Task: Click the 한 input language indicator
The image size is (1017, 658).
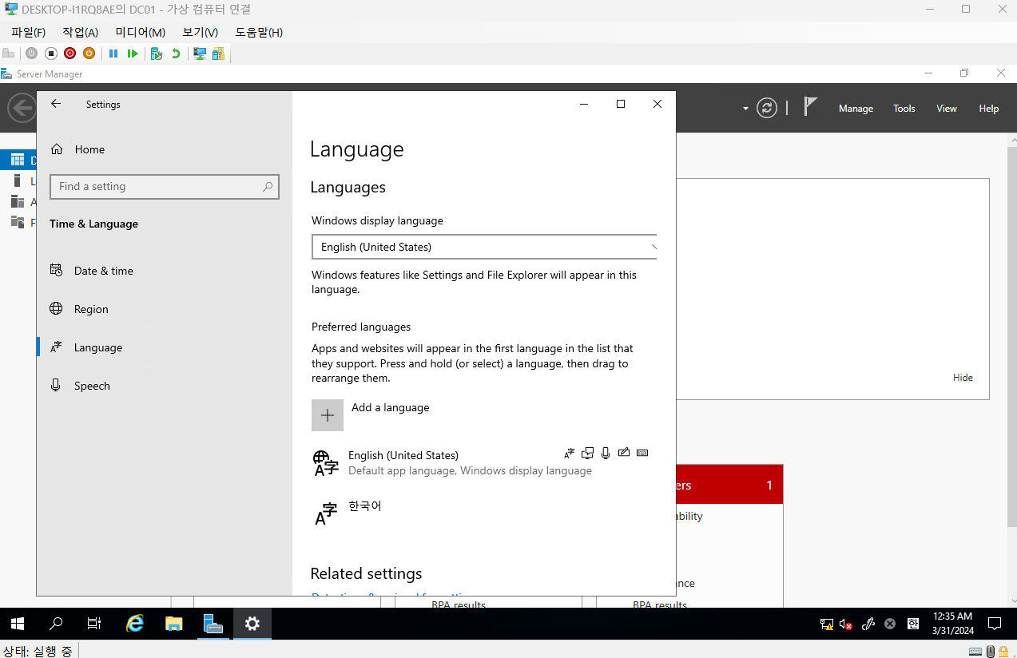Action: pyautogui.click(x=912, y=624)
